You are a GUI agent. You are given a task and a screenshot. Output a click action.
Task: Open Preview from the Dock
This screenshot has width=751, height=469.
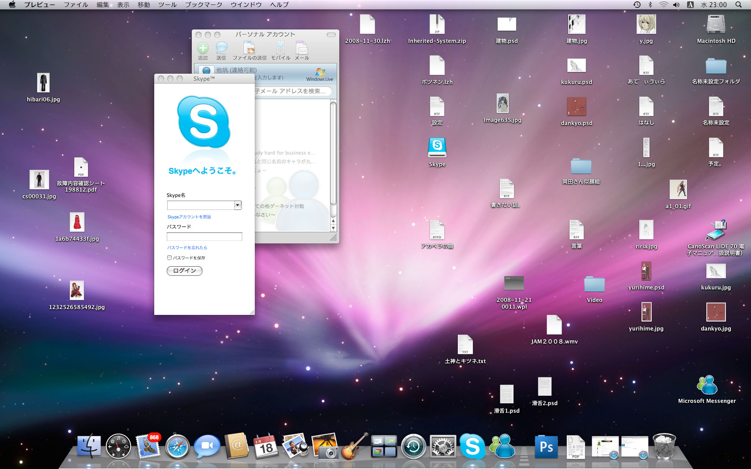coord(295,446)
